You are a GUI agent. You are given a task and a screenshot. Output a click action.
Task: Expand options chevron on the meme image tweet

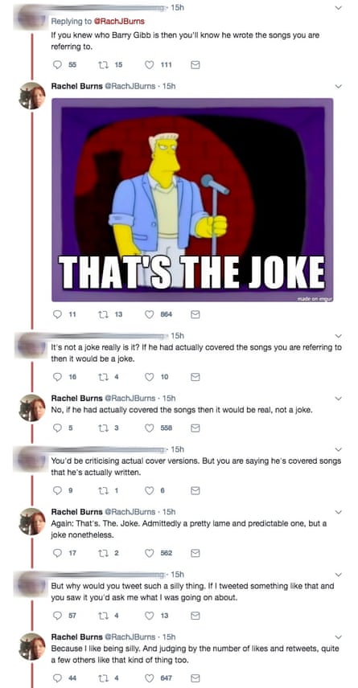point(338,87)
